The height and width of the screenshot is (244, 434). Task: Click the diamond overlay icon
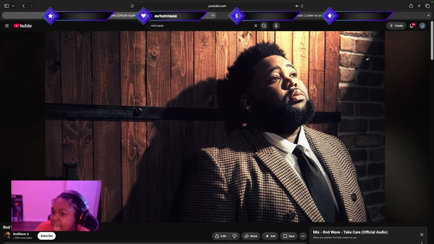tap(330, 16)
